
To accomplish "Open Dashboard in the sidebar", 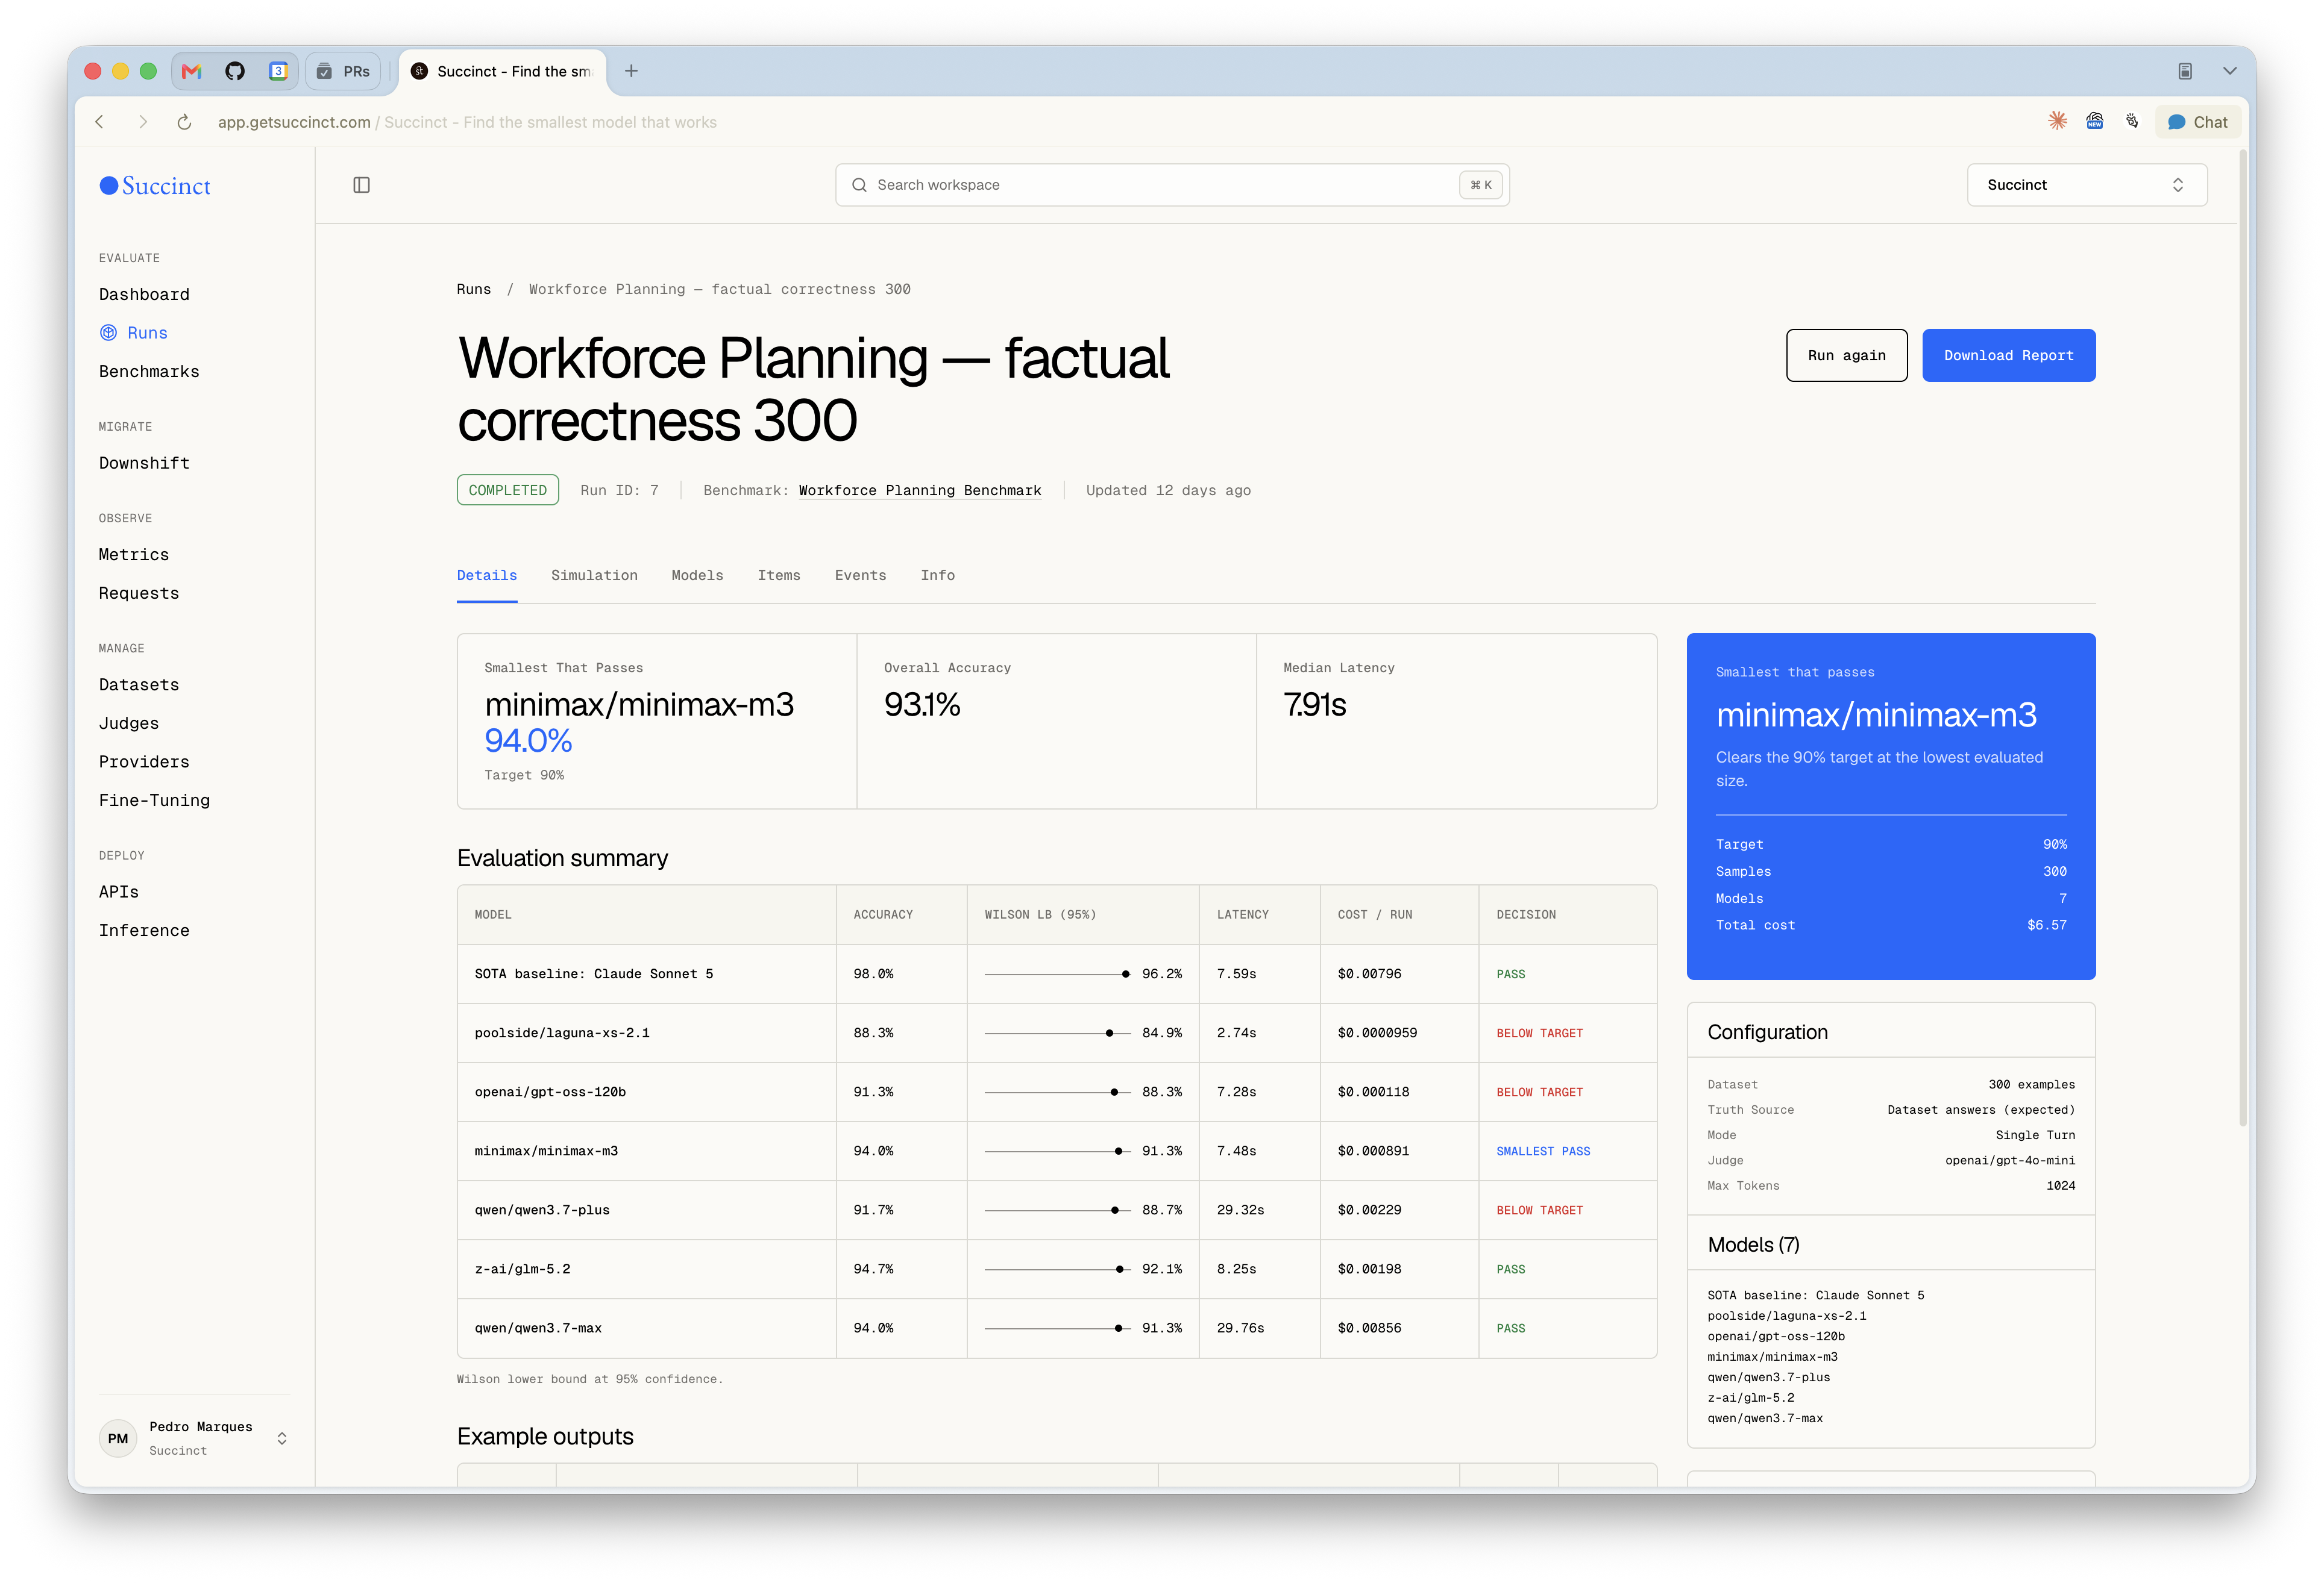I will pos(144,294).
